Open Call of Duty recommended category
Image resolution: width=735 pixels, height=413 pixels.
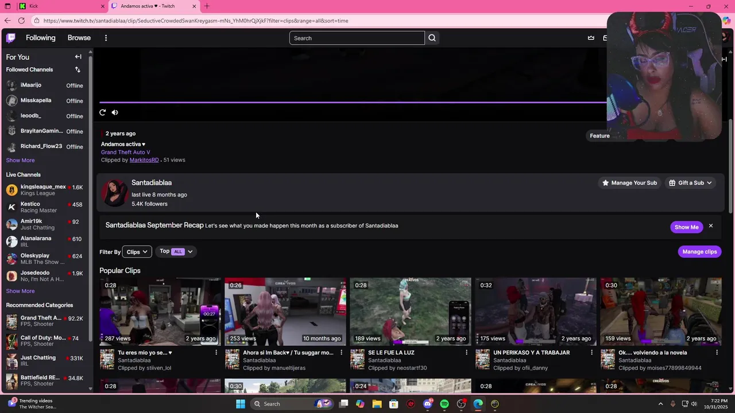click(x=45, y=341)
